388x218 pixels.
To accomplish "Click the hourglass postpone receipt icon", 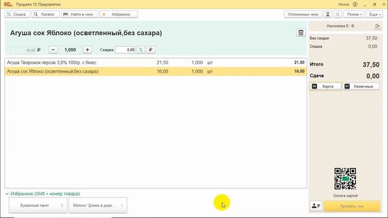I will pos(327,15).
